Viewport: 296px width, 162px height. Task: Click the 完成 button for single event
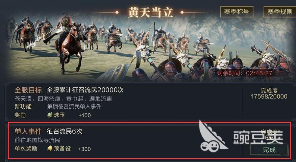269,150
